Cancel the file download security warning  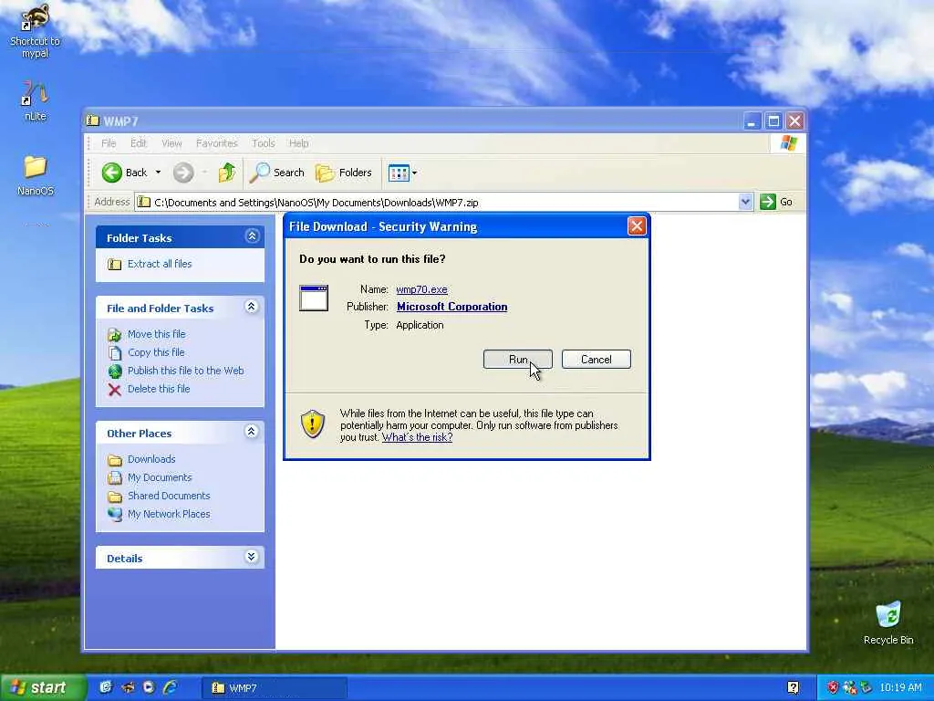pyautogui.click(x=596, y=360)
